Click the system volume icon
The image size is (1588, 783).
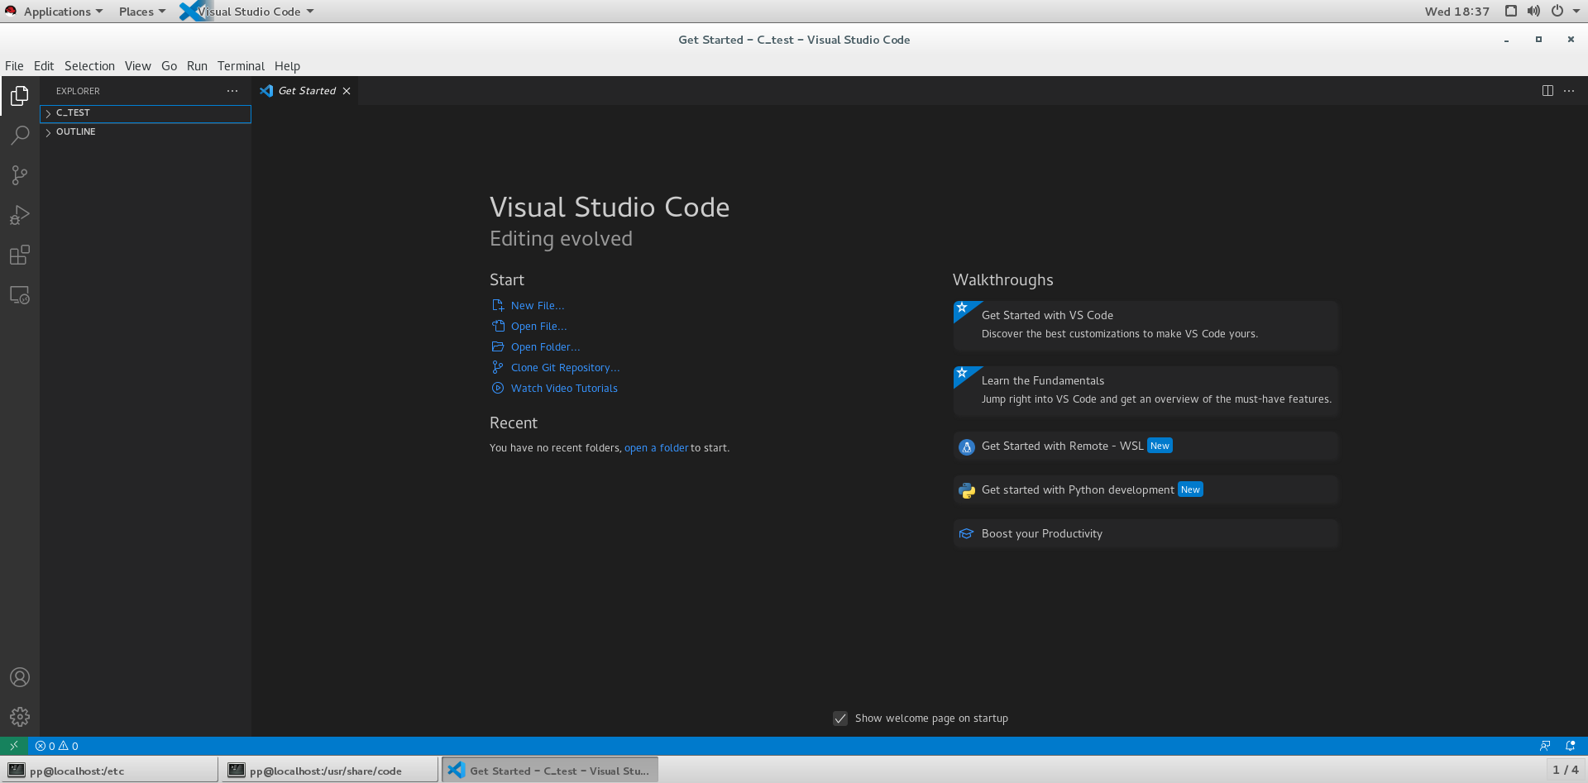tap(1533, 11)
